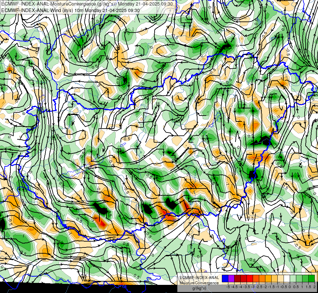318x293 pixels.
Task: Pick the darkest red legend swatch above -4.5
Action: [x=237, y=278]
